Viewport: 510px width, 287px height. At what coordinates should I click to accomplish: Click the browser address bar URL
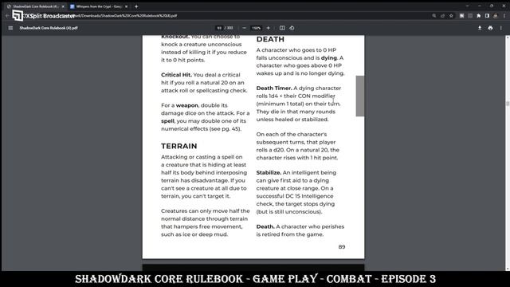click(x=127, y=16)
